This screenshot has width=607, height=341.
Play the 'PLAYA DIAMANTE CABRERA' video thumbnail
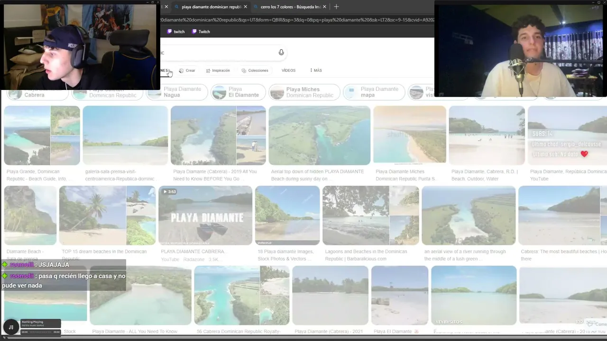click(205, 215)
